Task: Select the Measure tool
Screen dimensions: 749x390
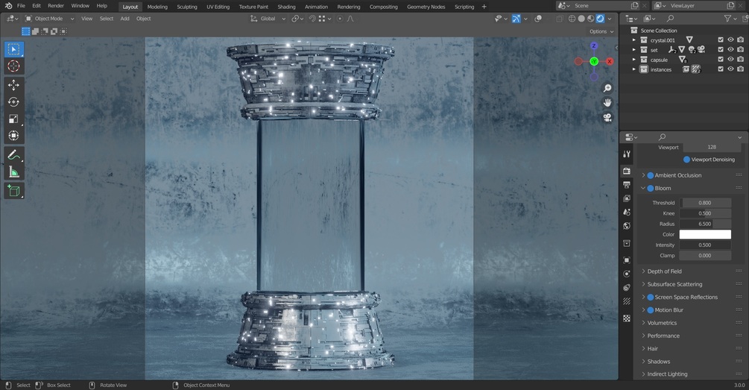Action: 14,172
